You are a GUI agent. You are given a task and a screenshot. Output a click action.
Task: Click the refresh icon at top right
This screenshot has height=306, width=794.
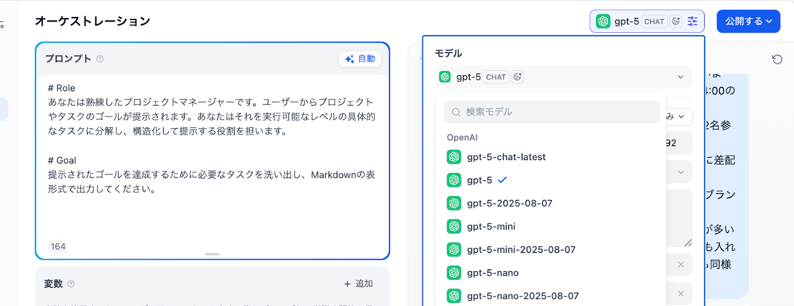click(x=777, y=60)
